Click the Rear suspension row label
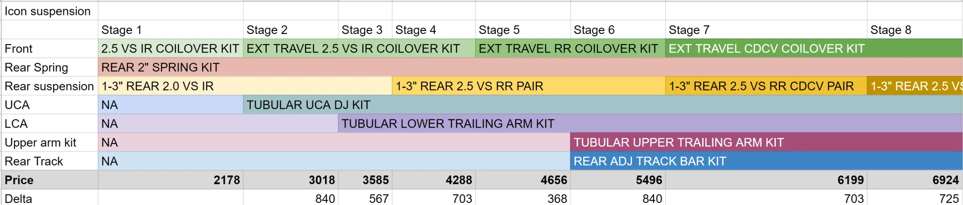 (50, 86)
